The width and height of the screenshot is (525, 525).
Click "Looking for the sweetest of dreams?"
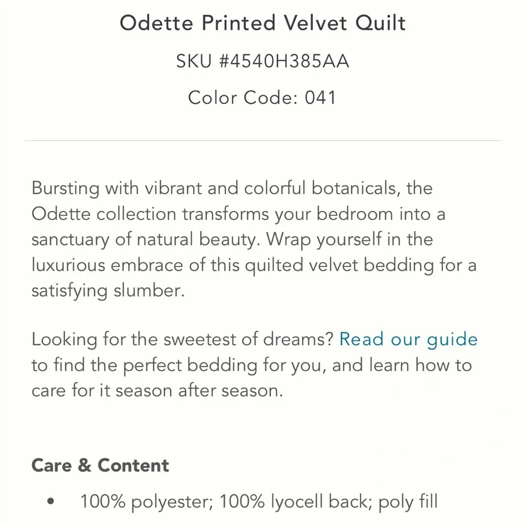[x=183, y=340]
